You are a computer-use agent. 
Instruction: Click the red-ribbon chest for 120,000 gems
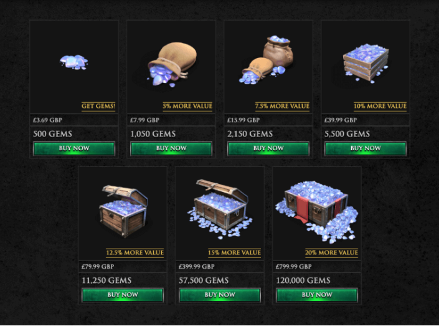[317, 212]
